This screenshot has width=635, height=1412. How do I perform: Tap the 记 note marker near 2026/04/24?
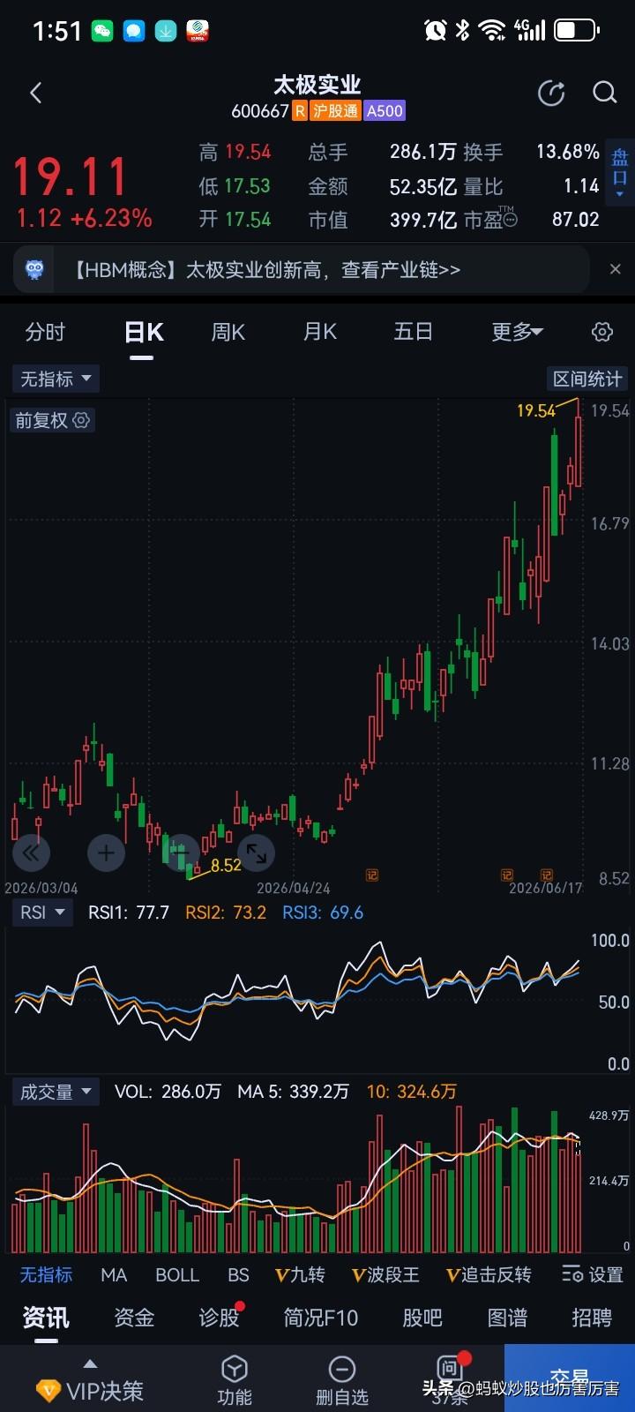pos(371,875)
